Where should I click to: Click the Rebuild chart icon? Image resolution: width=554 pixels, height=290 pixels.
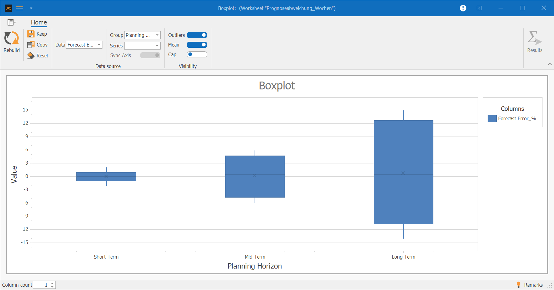(12, 38)
